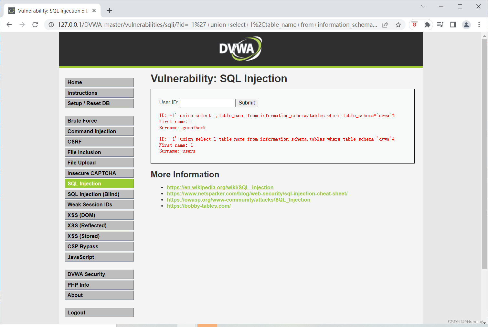This screenshot has width=488, height=327.
Task: Click the DVWA logo
Action: [240, 49]
